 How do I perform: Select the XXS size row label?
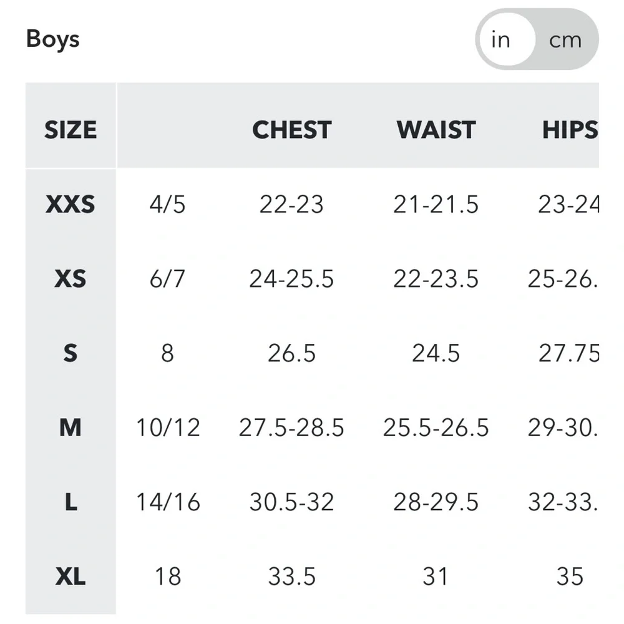point(70,204)
